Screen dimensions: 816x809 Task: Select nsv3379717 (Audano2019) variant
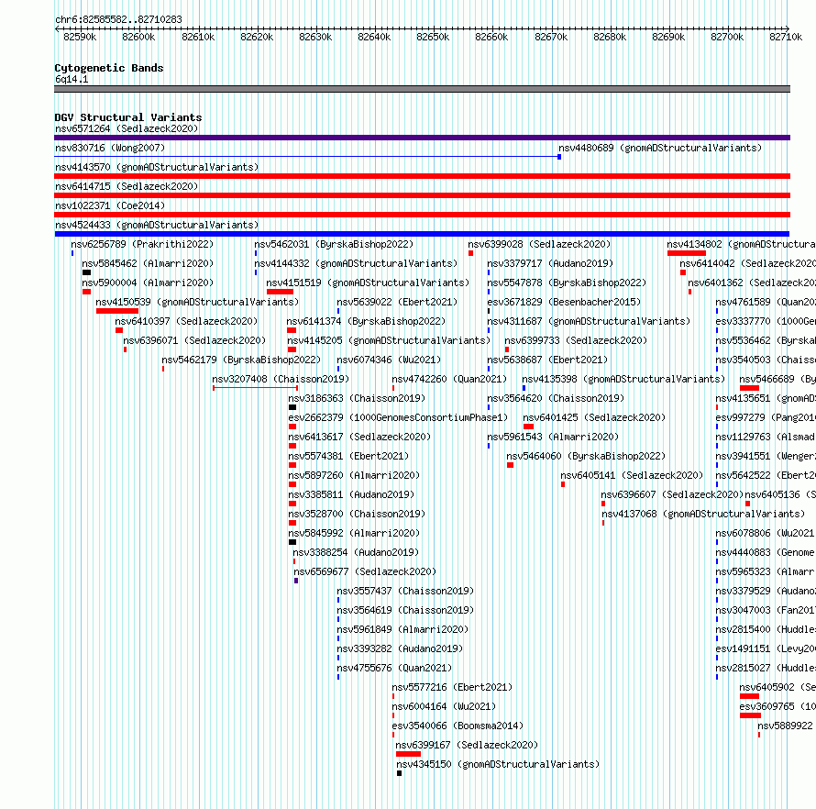[551, 263]
